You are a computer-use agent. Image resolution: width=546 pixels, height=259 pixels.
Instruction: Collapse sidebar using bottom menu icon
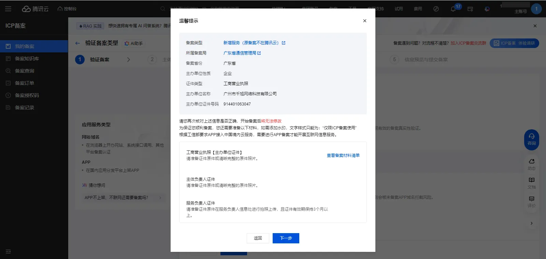click(8, 252)
